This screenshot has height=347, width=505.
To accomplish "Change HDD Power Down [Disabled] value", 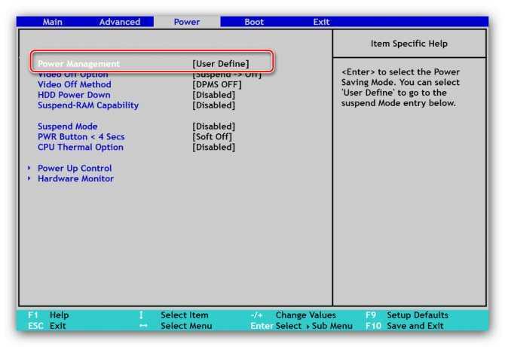I will click(214, 95).
